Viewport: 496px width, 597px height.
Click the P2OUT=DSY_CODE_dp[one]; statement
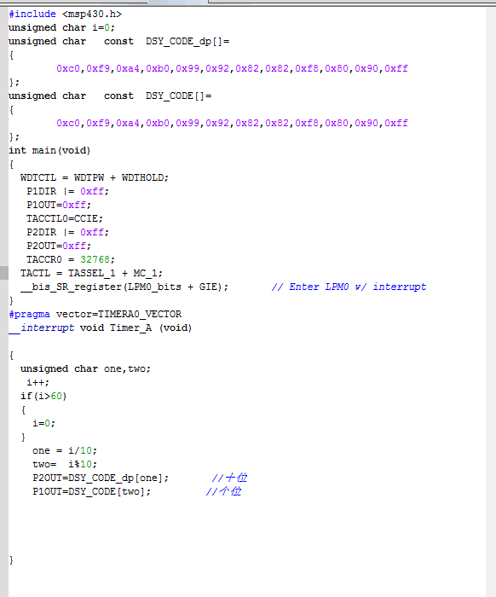101,478
